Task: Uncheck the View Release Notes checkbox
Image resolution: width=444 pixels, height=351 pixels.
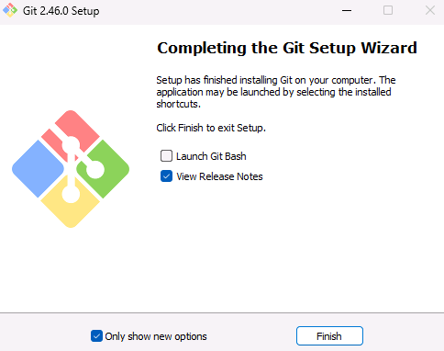Action: point(166,176)
